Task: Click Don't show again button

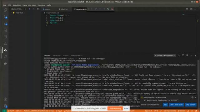Action: tap(176, 105)
